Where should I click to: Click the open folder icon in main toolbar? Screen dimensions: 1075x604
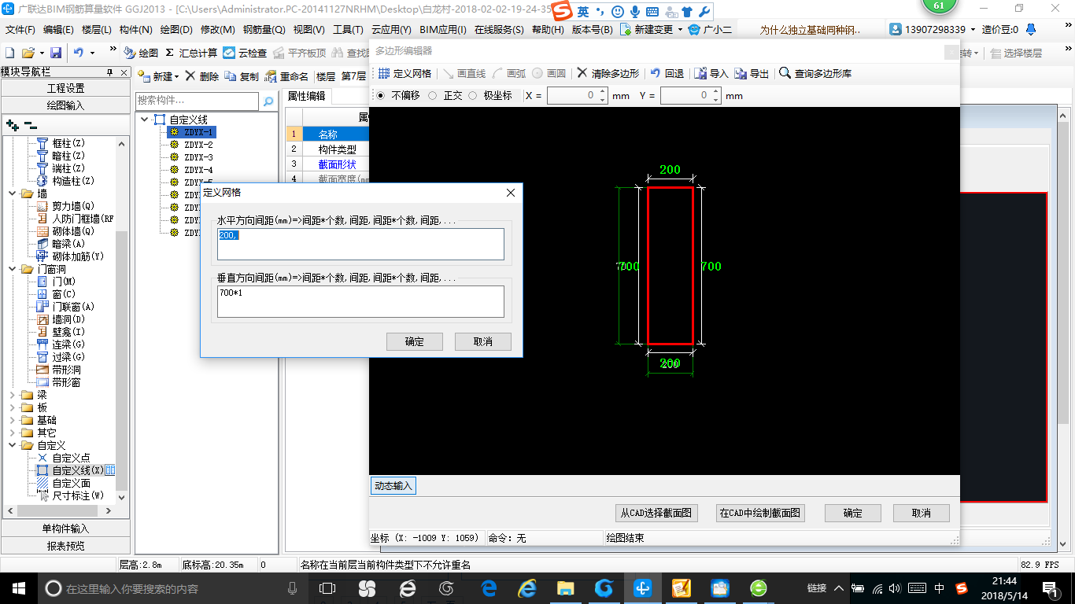tap(28, 53)
